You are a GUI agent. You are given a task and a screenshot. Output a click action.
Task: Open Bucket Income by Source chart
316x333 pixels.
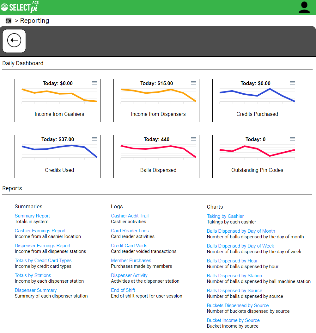pyautogui.click(x=233, y=320)
